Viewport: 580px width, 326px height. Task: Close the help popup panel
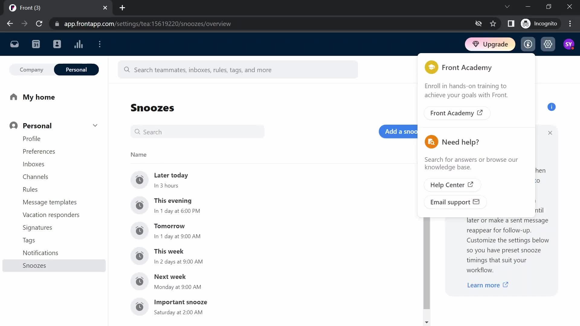point(550,133)
